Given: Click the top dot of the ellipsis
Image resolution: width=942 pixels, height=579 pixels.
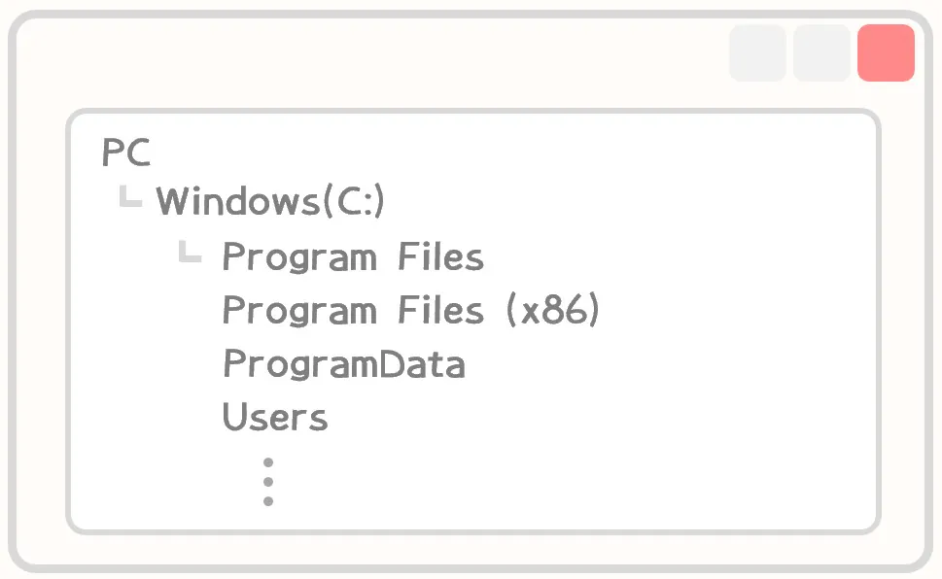Looking at the screenshot, I should [x=268, y=462].
